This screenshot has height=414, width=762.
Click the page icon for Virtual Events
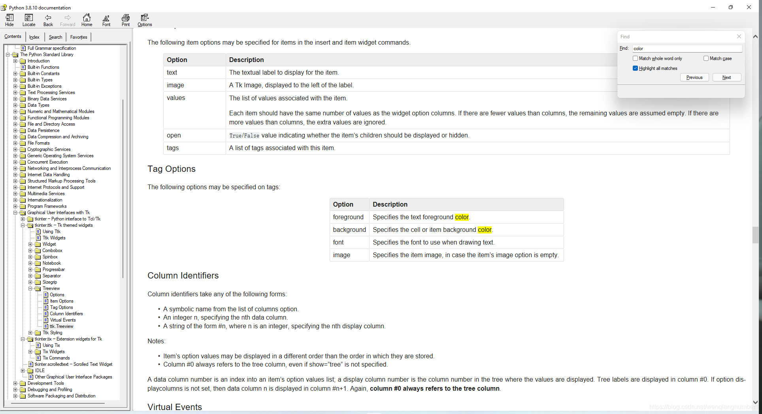click(x=46, y=320)
